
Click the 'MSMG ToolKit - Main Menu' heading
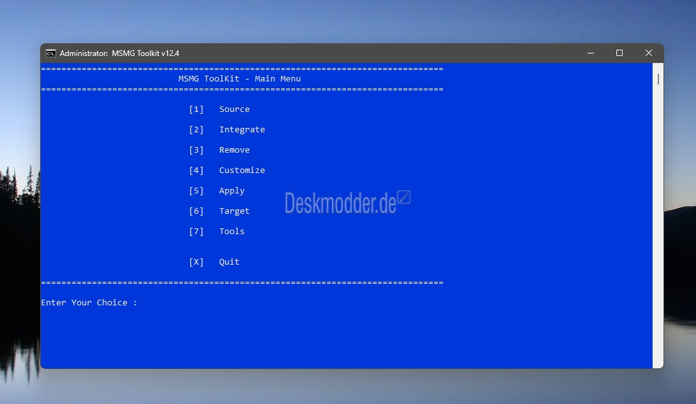[x=240, y=79]
